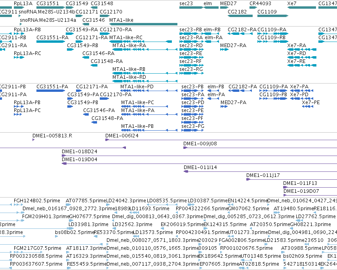
Task: Select transcript Xe7-RA label
Action: pos(297,45)
